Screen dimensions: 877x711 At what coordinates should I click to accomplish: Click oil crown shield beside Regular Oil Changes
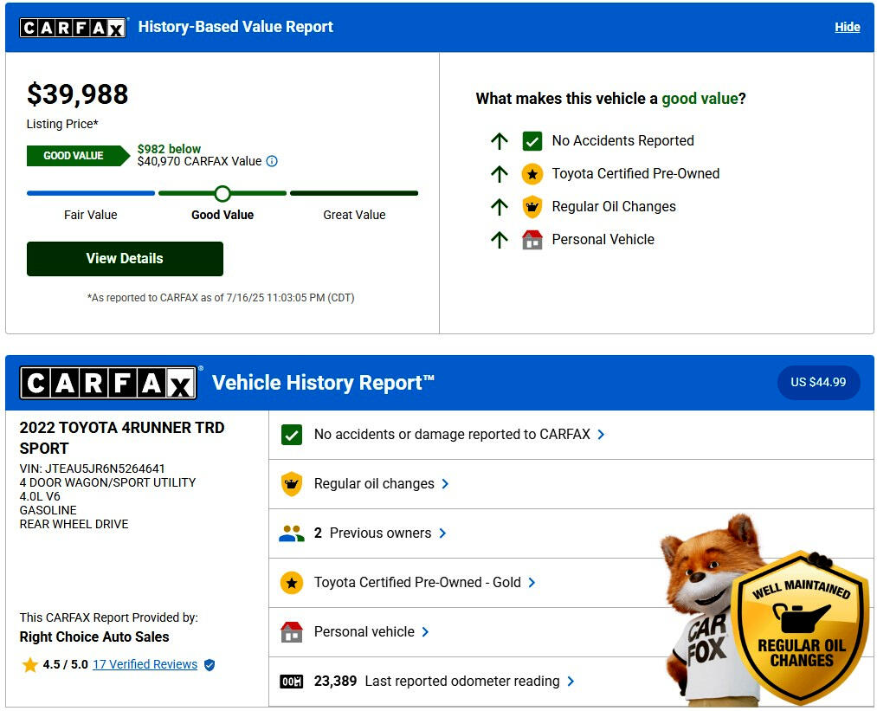coord(532,207)
